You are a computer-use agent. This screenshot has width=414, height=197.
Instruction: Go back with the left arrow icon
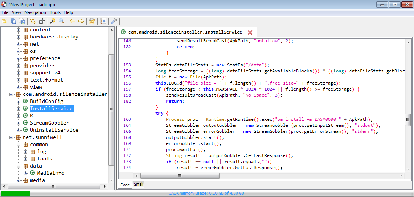(72, 21)
